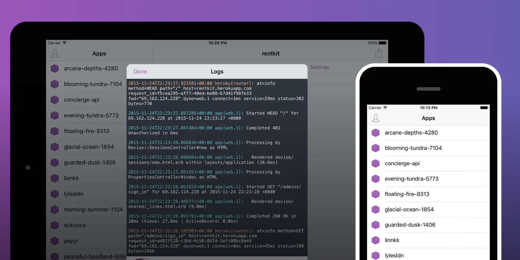
Task: Click the first heroku[router] method=HEAD log entry
Action: pyautogui.click(x=216, y=93)
